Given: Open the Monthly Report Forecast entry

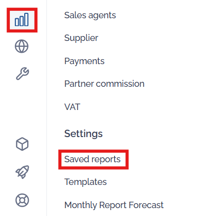Looking at the screenshot, I should [114, 205].
